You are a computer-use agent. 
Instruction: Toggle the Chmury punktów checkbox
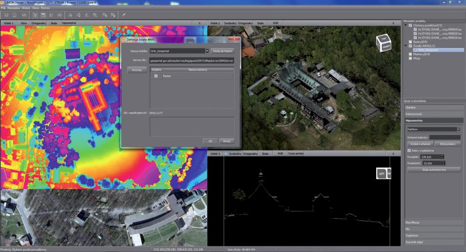coord(410,26)
